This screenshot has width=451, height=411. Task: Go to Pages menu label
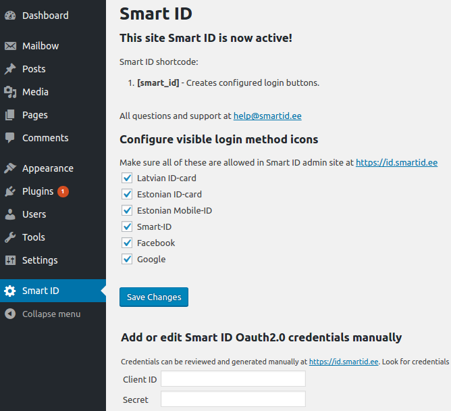[35, 115]
